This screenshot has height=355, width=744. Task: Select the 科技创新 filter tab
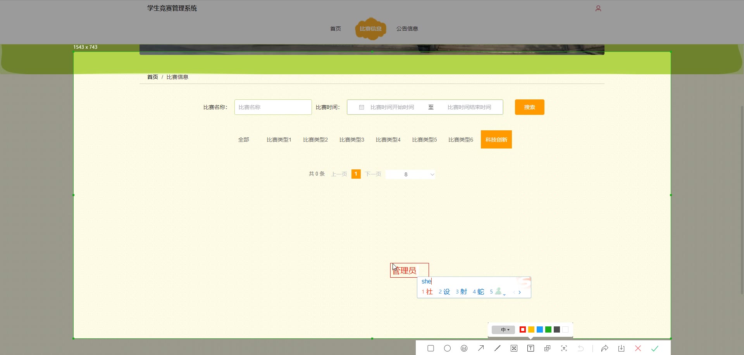[496, 140]
